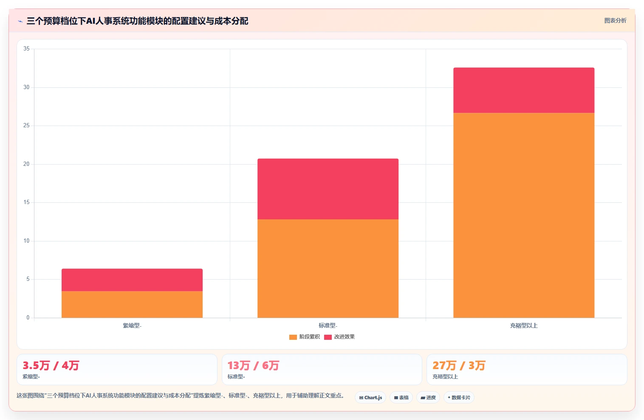Screen dimensions: 644x420
Task: Click the 27万 / 3万 card value
Action: 459,365
